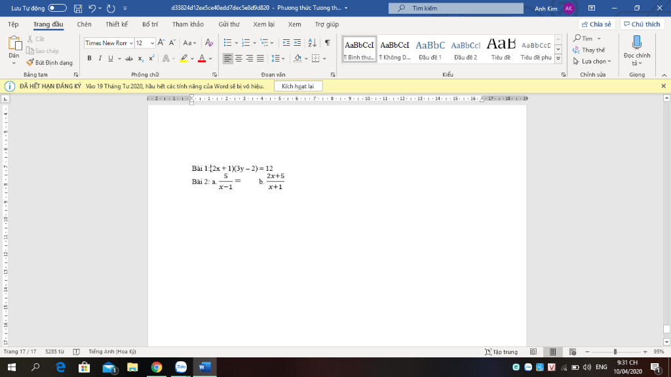Image resolution: width=671 pixels, height=377 pixels.
Task: Open Đọc chính tả dictate microphone
Action: (637, 43)
